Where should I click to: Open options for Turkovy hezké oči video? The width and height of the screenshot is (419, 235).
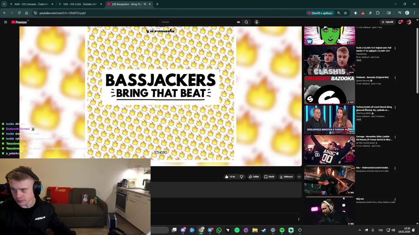395,107
